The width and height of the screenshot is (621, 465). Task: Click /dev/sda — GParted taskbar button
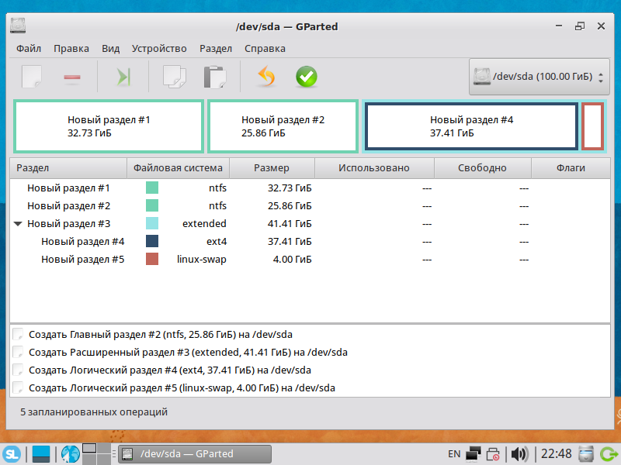coord(195,453)
